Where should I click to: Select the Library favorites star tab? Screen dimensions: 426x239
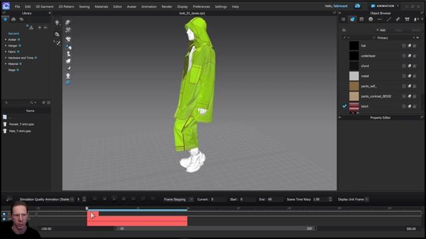(x=5, y=19)
